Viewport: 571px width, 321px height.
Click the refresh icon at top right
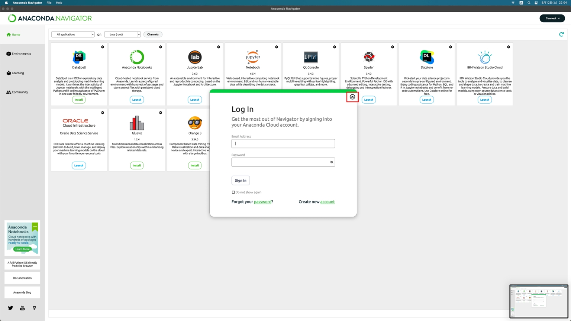click(x=561, y=35)
